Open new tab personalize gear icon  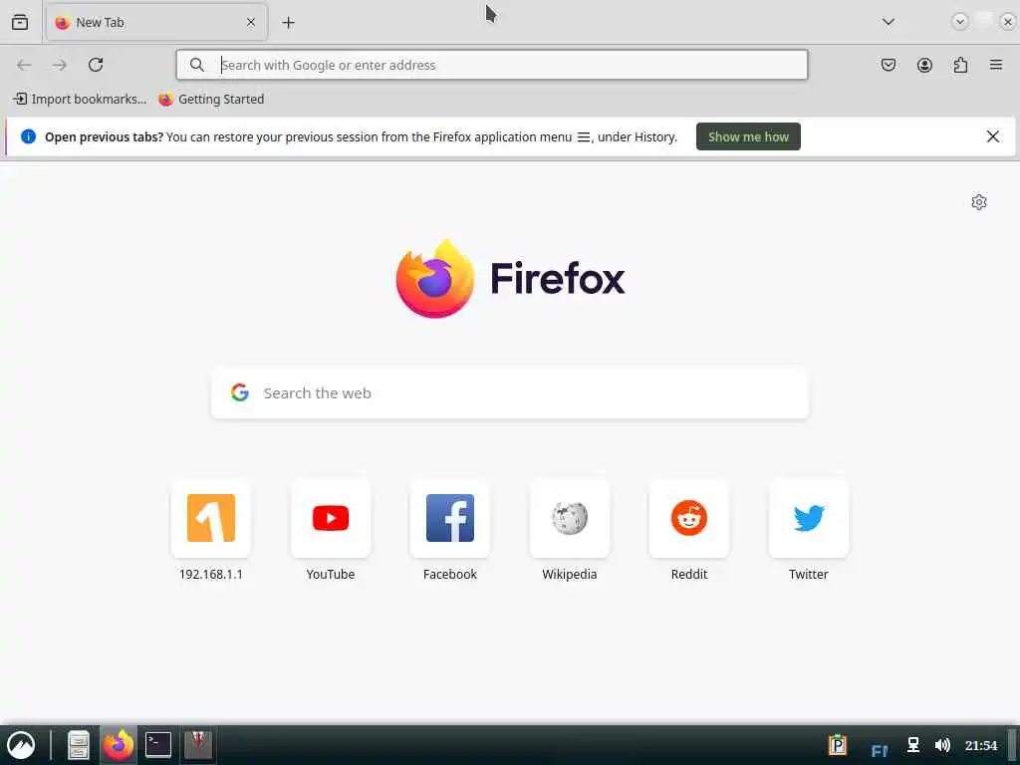(x=979, y=202)
